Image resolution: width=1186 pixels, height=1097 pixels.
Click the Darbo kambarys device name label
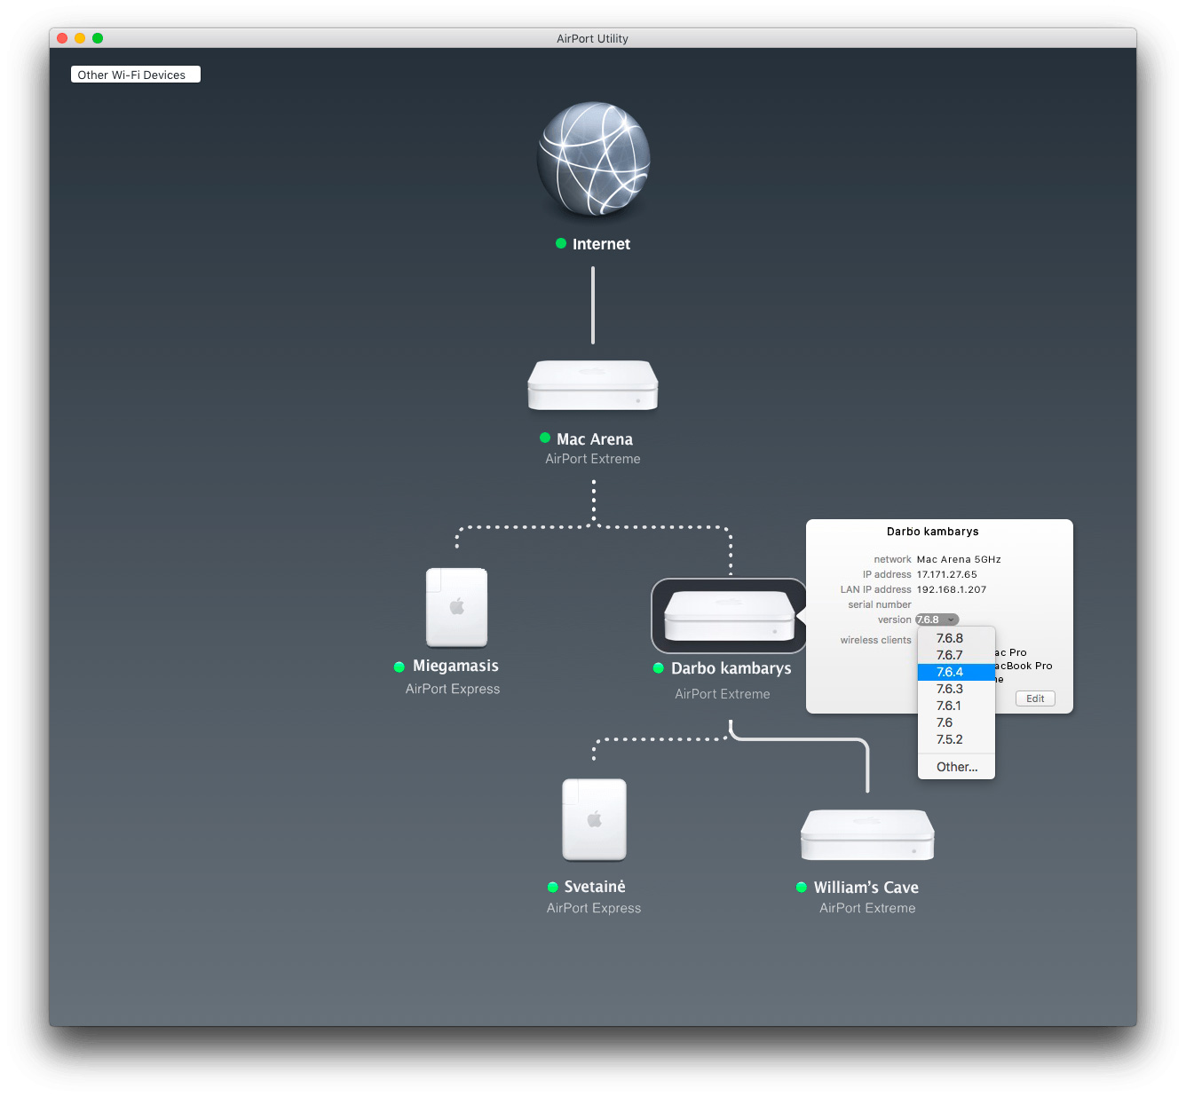coord(731,668)
